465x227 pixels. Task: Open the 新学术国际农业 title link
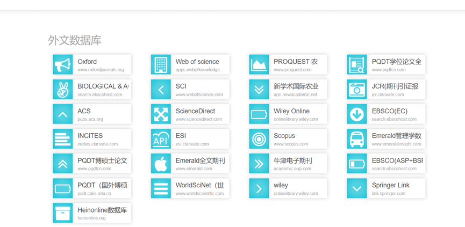tap(296, 86)
